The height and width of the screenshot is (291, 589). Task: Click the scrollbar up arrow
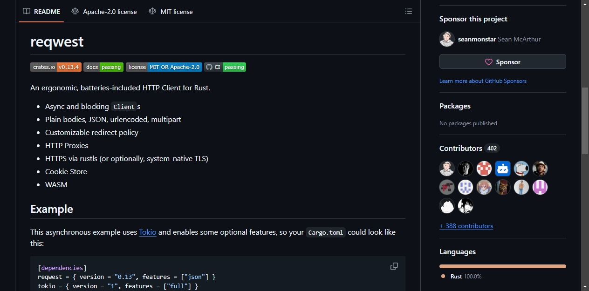tap(585, 4)
